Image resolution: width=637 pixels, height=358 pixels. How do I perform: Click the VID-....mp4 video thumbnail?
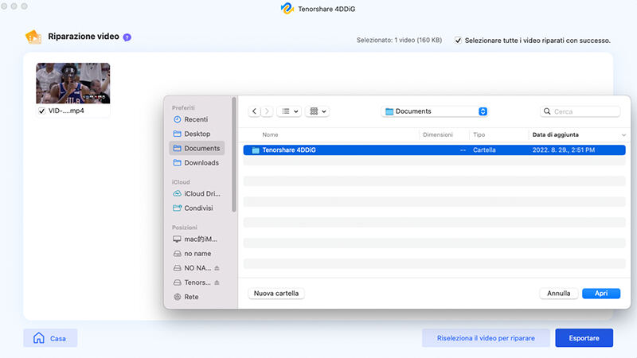click(72, 84)
